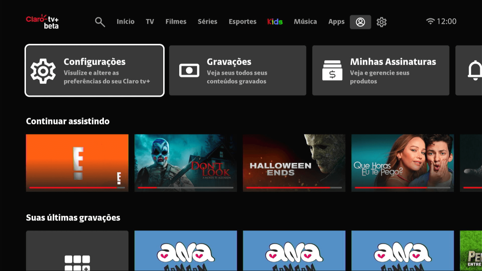
Task: Select Séries from navigation menu
Action: [208, 22]
